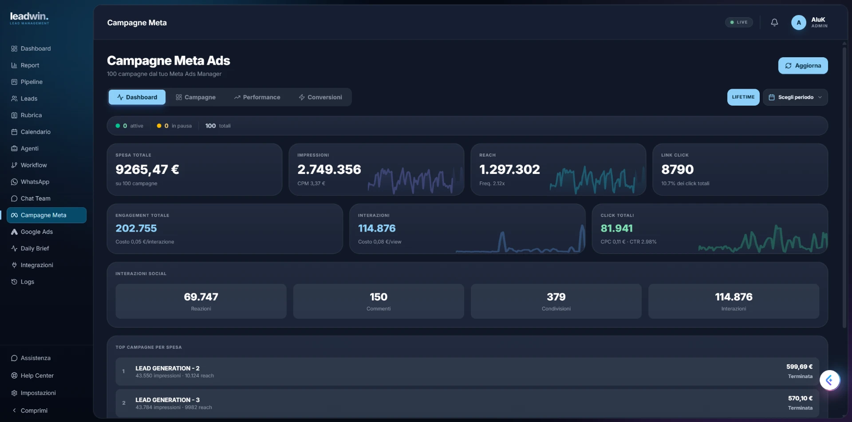Click the Spesa Totale 9265,47 € card
The height and width of the screenshot is (422, 852).
click(x=194, y=170)
